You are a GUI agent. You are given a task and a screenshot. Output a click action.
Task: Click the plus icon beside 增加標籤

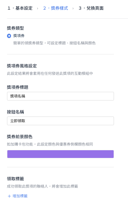(x=9, y=196)
